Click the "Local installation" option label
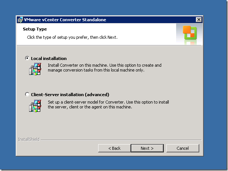Screen dimensions: 228x171 tap(49, 58)
